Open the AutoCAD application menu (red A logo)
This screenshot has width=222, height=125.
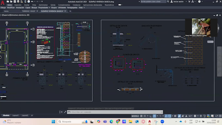click(x=3, y=2)
